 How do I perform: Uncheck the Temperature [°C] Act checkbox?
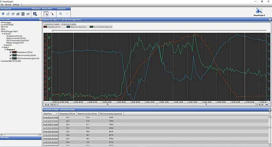click(11, 52)
